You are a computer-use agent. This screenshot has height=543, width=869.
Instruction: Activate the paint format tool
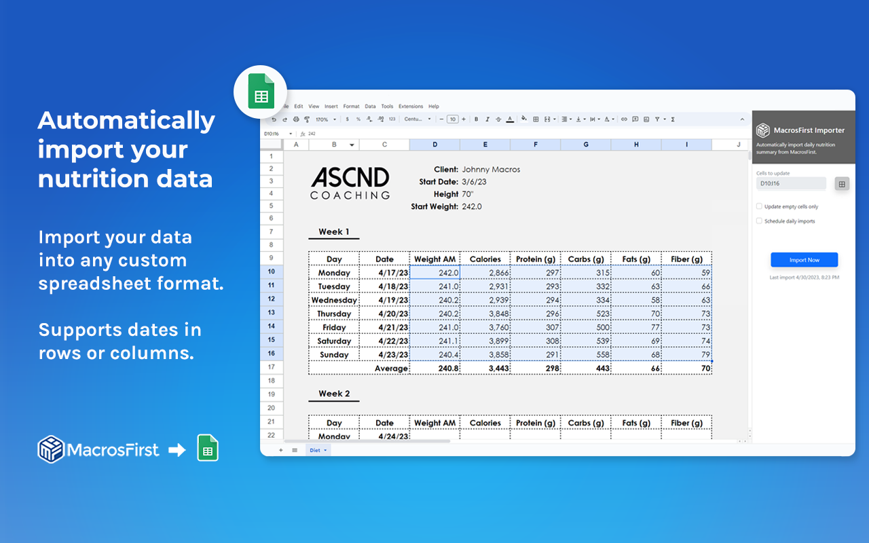(307, 119)
